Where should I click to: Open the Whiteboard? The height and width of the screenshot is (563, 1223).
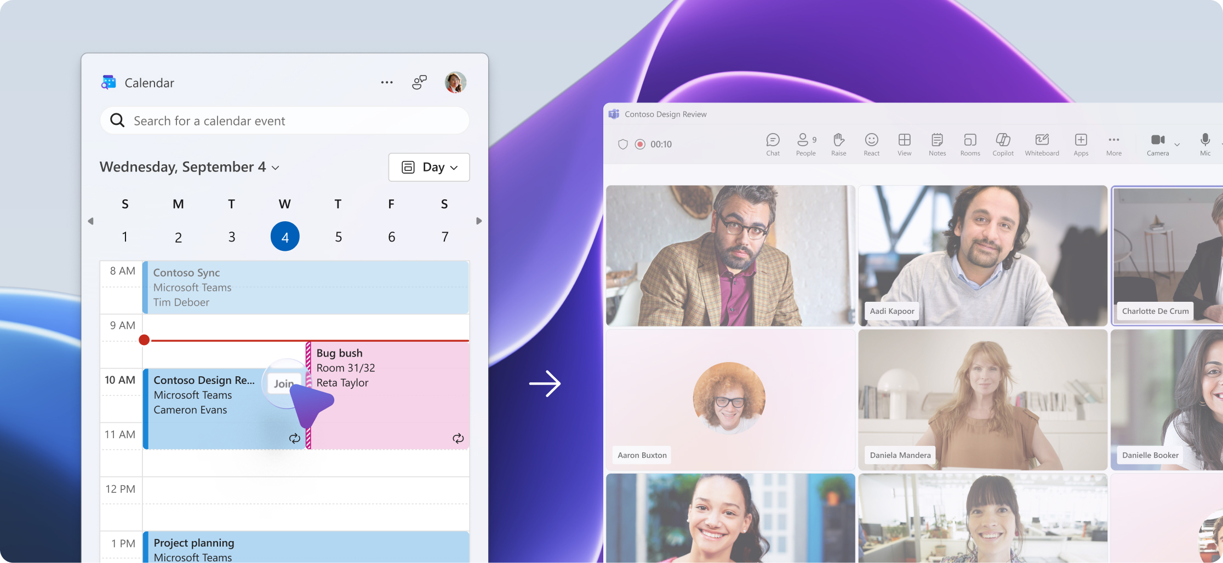(x=1042, y=145)
